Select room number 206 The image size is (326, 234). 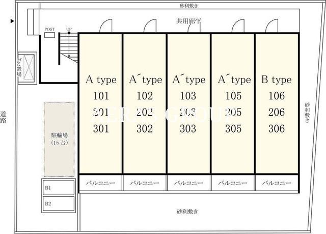pyautogui.click(x=277, y=112)
